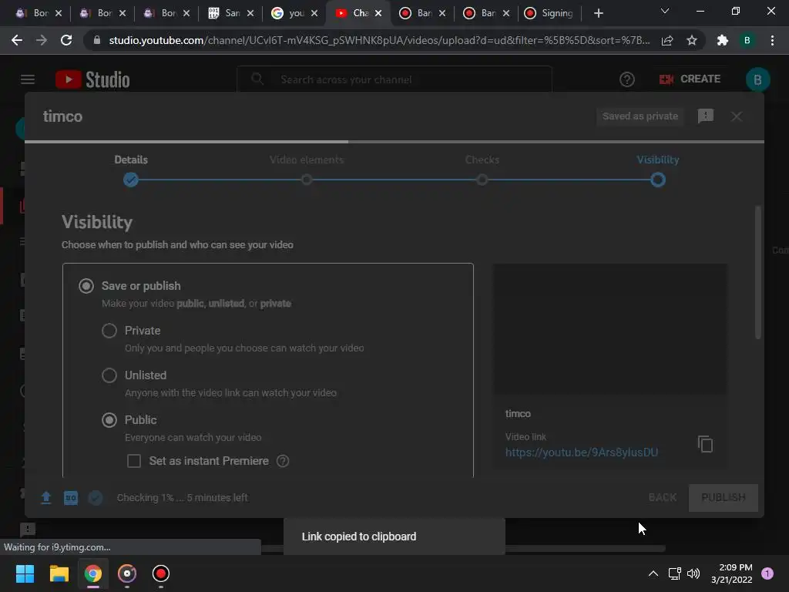Click the address bar URL
The width and height of the screenshot is (789, 592).
(379, 40)
